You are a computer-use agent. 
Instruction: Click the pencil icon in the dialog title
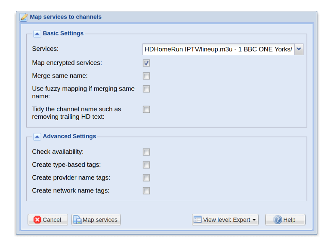(24, 17)
